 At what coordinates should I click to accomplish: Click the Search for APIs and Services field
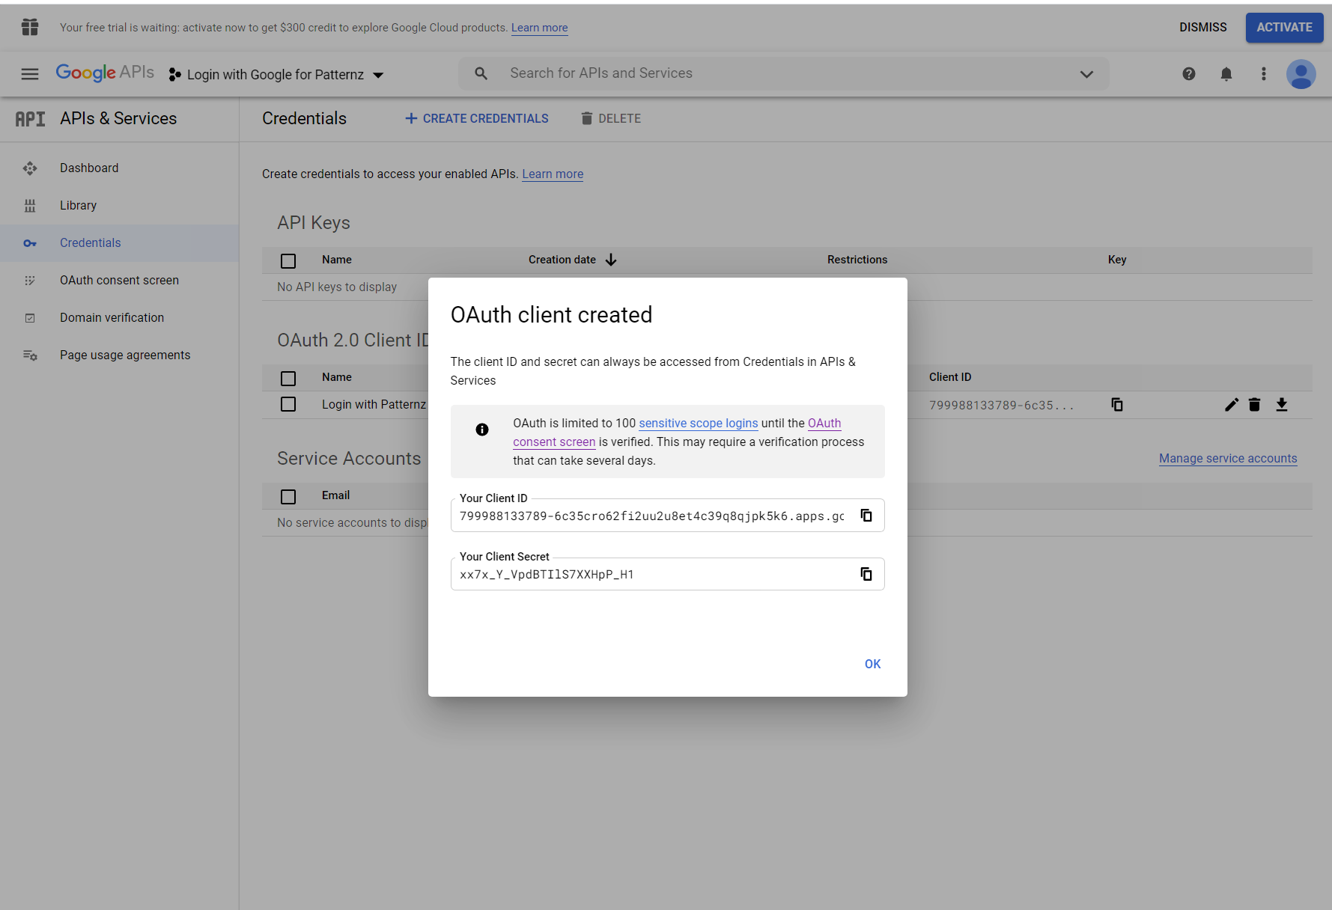779,73
